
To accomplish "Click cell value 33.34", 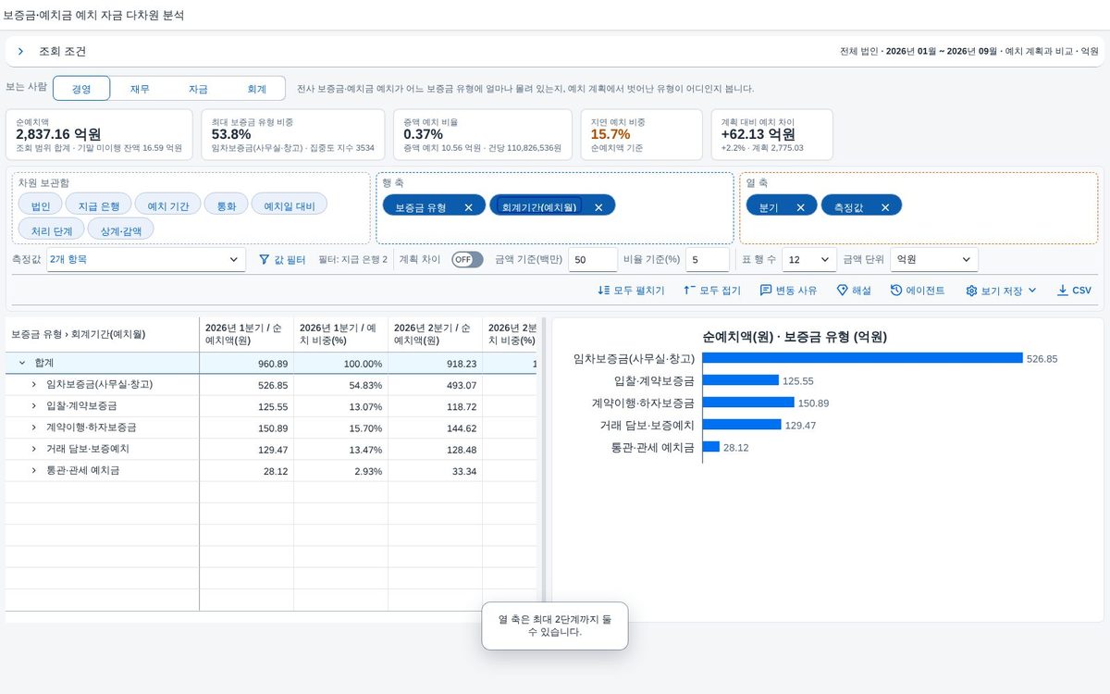I will 465,470.
